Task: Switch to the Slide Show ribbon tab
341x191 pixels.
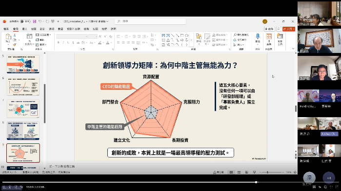Action: point(73,29)
